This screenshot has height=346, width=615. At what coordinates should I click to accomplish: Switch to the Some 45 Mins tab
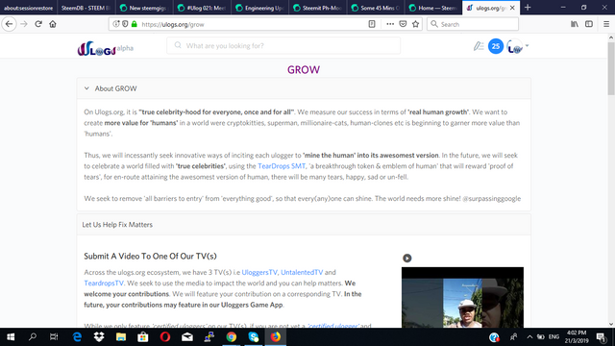click(x=376, y=8)
